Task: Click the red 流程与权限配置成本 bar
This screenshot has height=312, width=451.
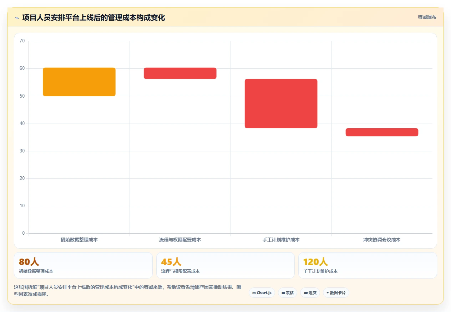Action: (180, 73)
